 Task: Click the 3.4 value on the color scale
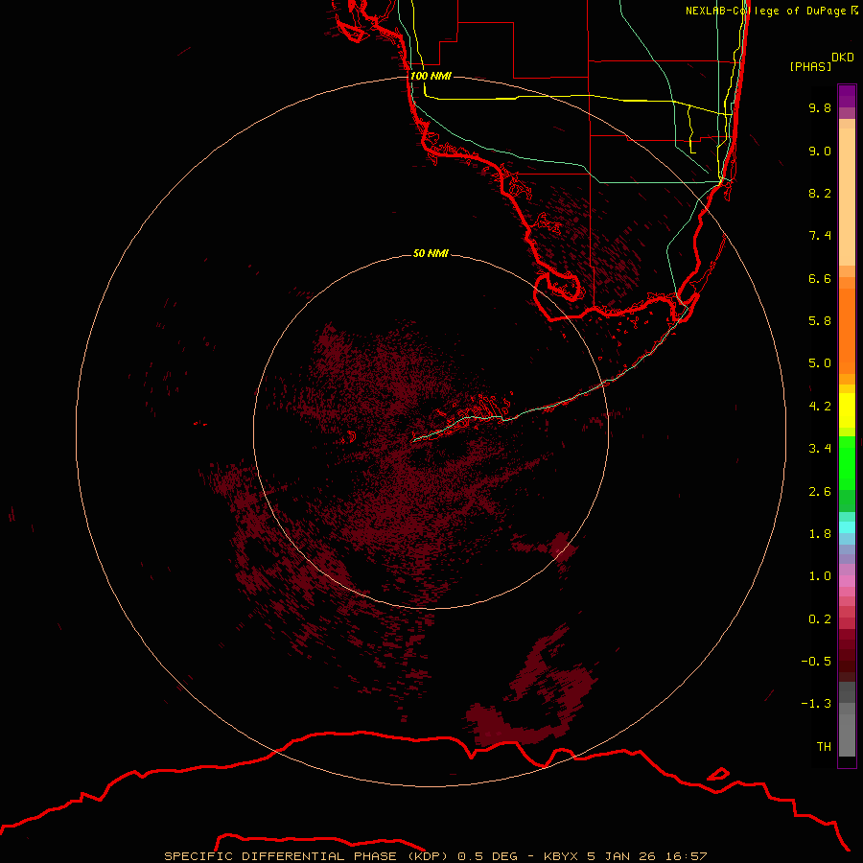pyautogui.click(x=820, y=449)
